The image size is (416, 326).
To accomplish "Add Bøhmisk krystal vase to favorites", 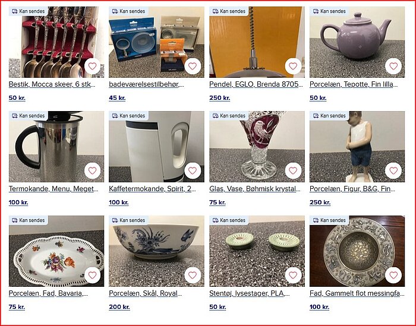I will (x=293, y=170).
